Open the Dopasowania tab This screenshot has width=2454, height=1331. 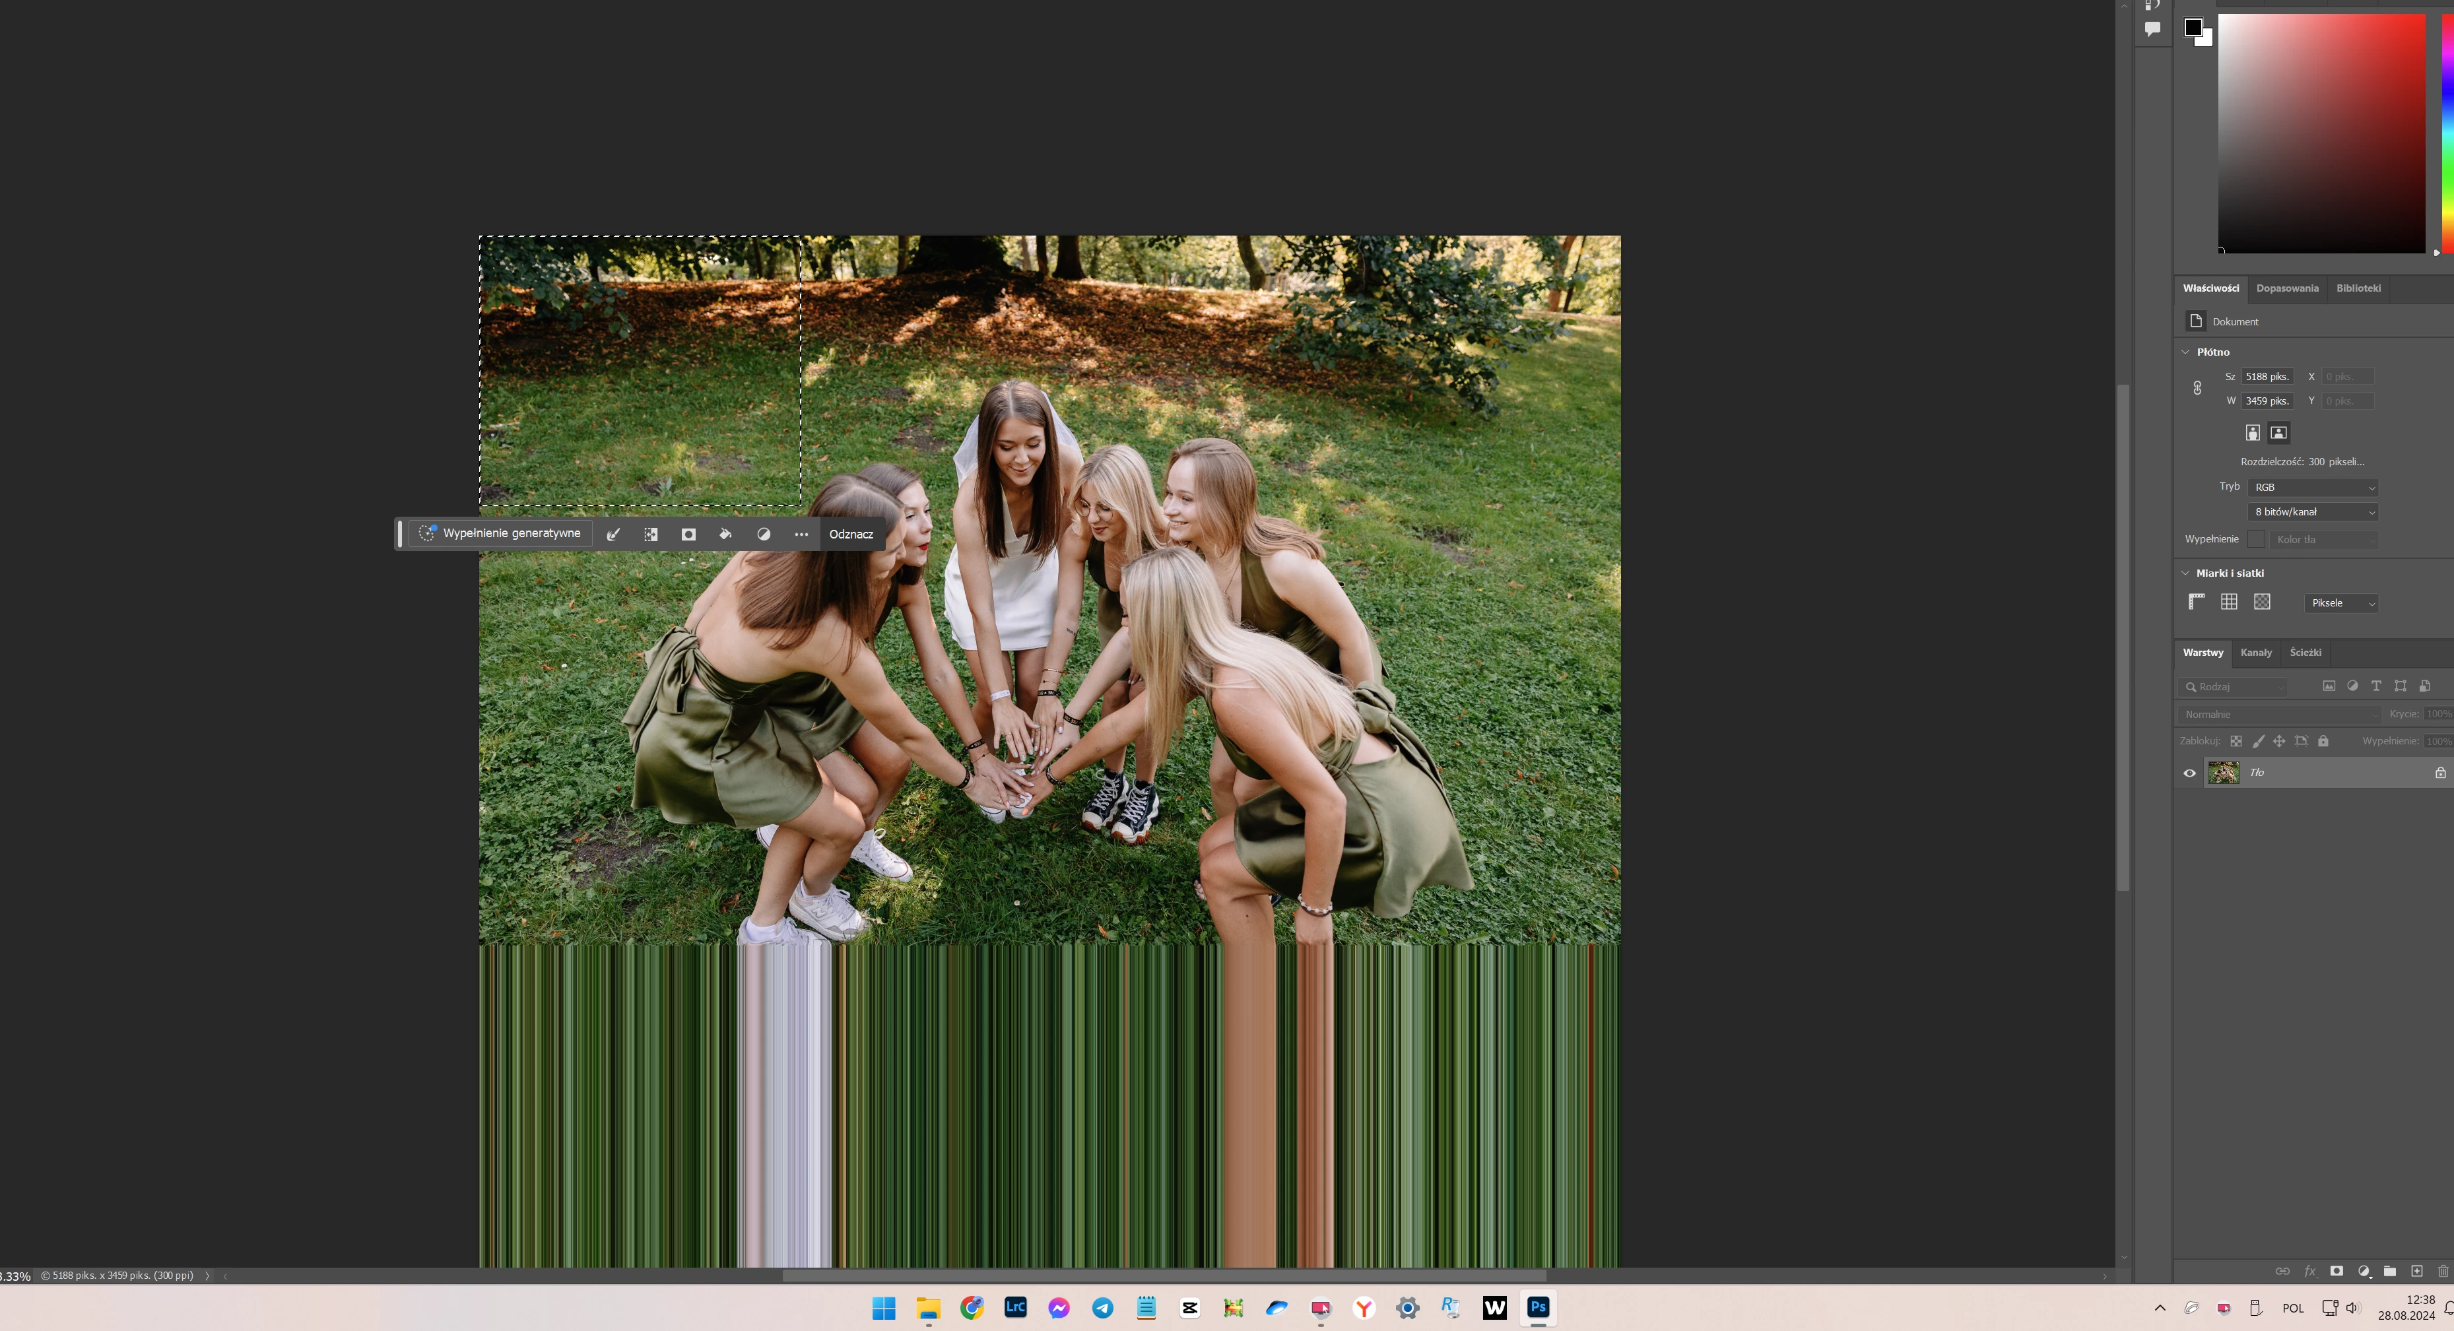click(2286, 288)
